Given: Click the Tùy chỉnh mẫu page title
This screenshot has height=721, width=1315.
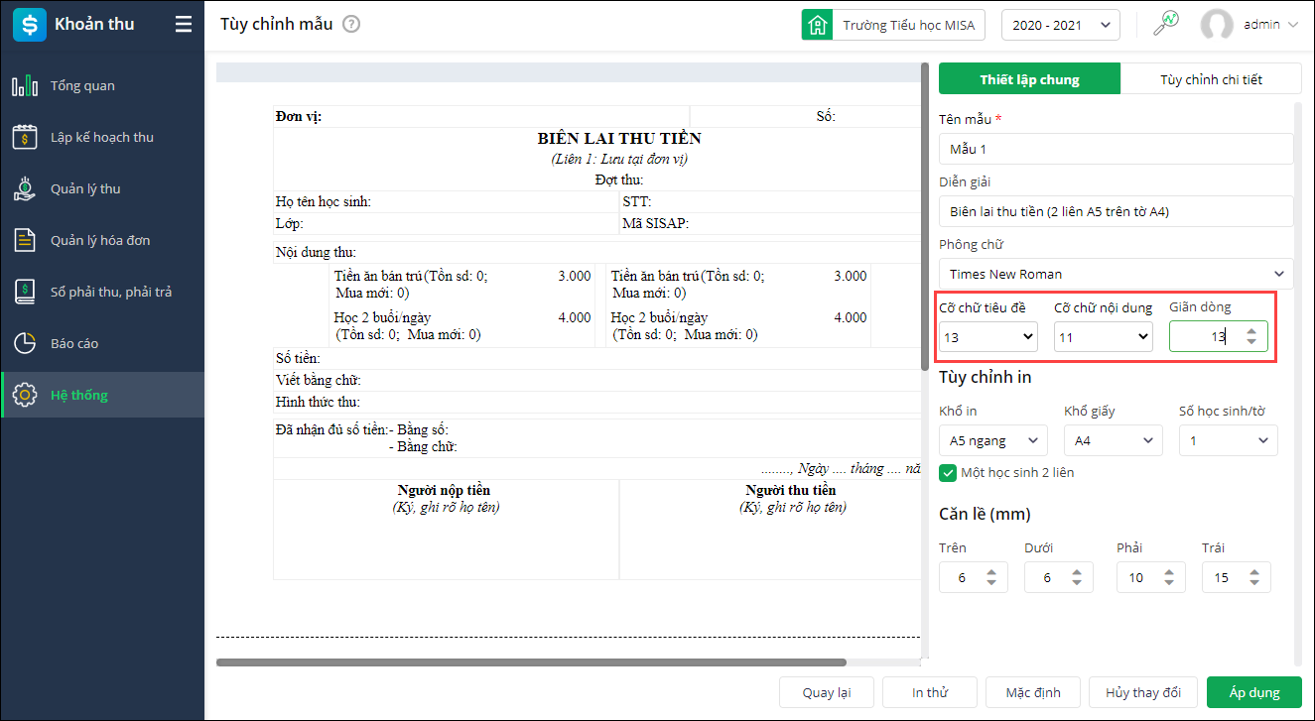Looking at the screenshot, I should (x=277, y=25).
